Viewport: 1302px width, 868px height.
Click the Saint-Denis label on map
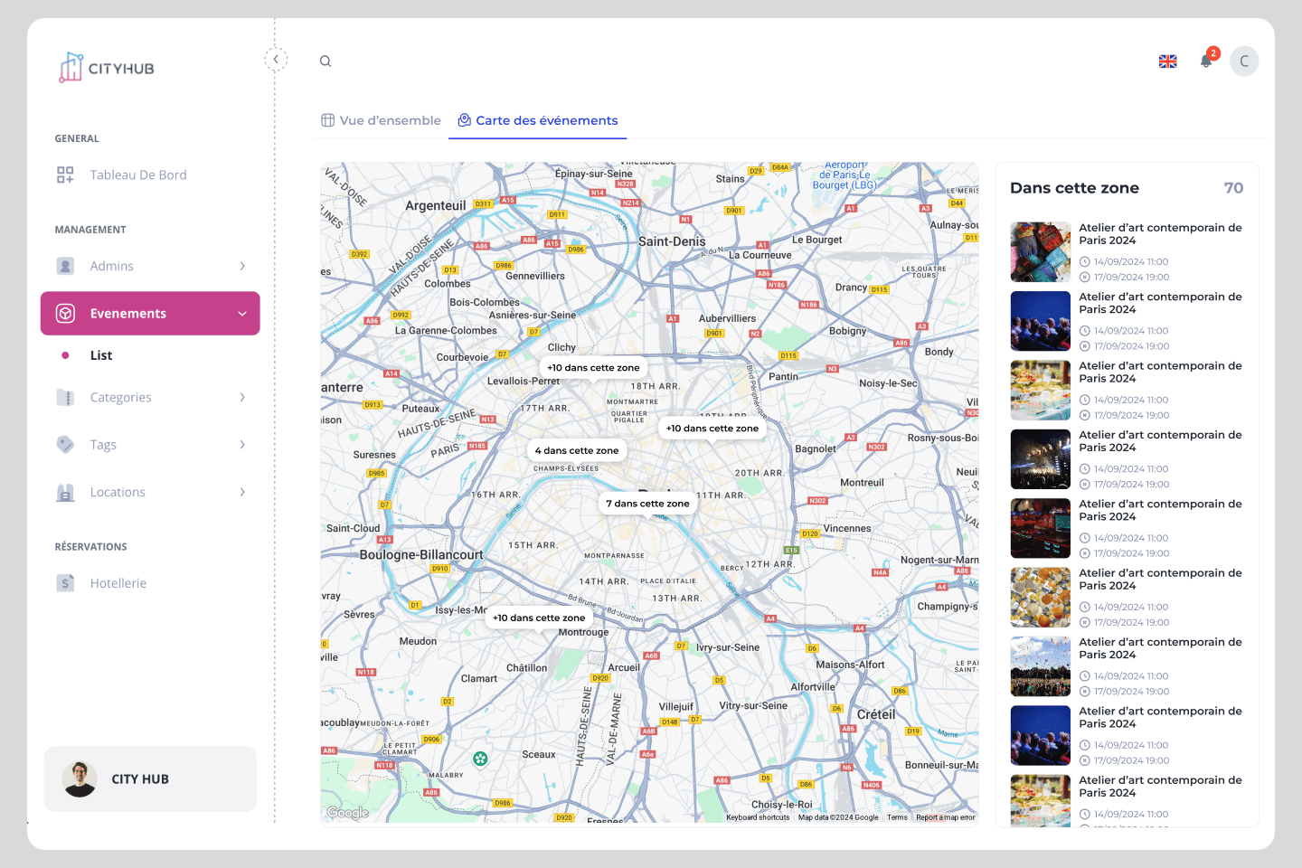672,241
